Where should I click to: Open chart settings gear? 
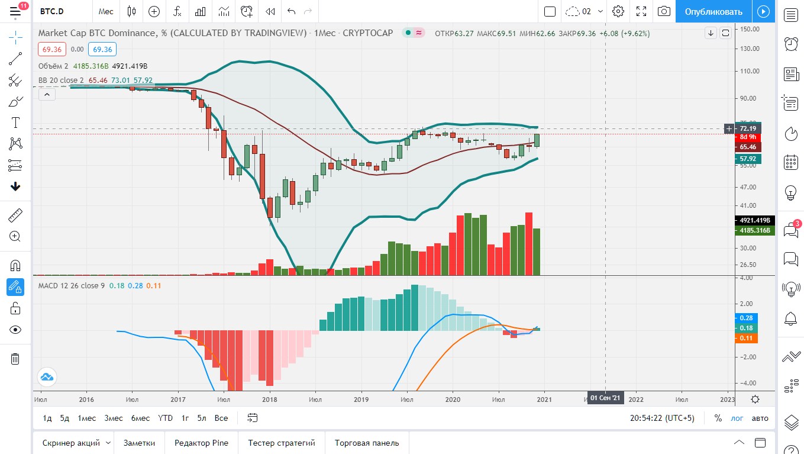click(618, 11)
